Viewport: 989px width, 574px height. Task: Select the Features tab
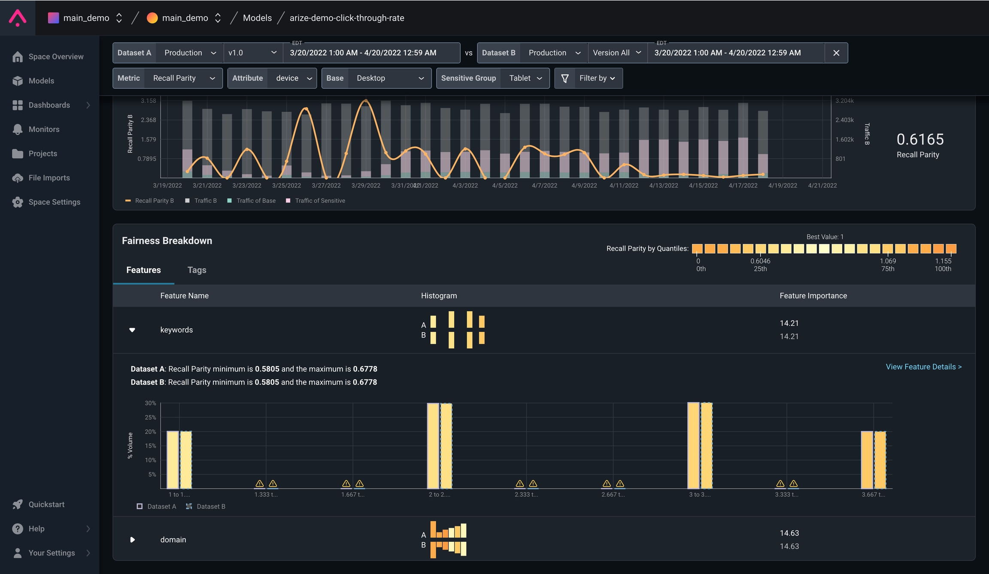click(143, 270)
